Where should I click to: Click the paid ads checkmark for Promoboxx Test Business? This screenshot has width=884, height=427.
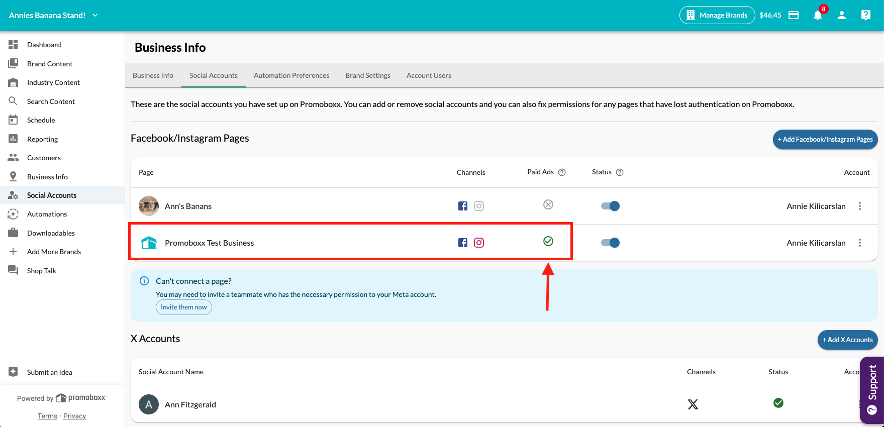[548, 241]
